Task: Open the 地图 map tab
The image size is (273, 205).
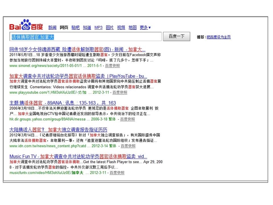Action: (x=132, y=27)
